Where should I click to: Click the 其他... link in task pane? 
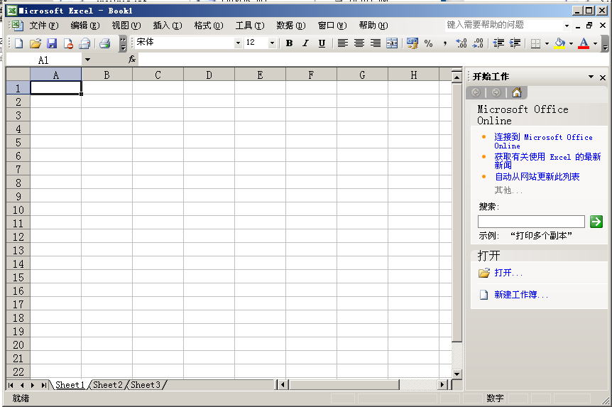508,190
